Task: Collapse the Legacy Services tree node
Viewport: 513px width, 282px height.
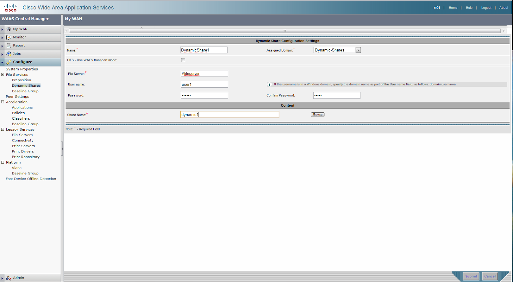Action: [3, 129]
